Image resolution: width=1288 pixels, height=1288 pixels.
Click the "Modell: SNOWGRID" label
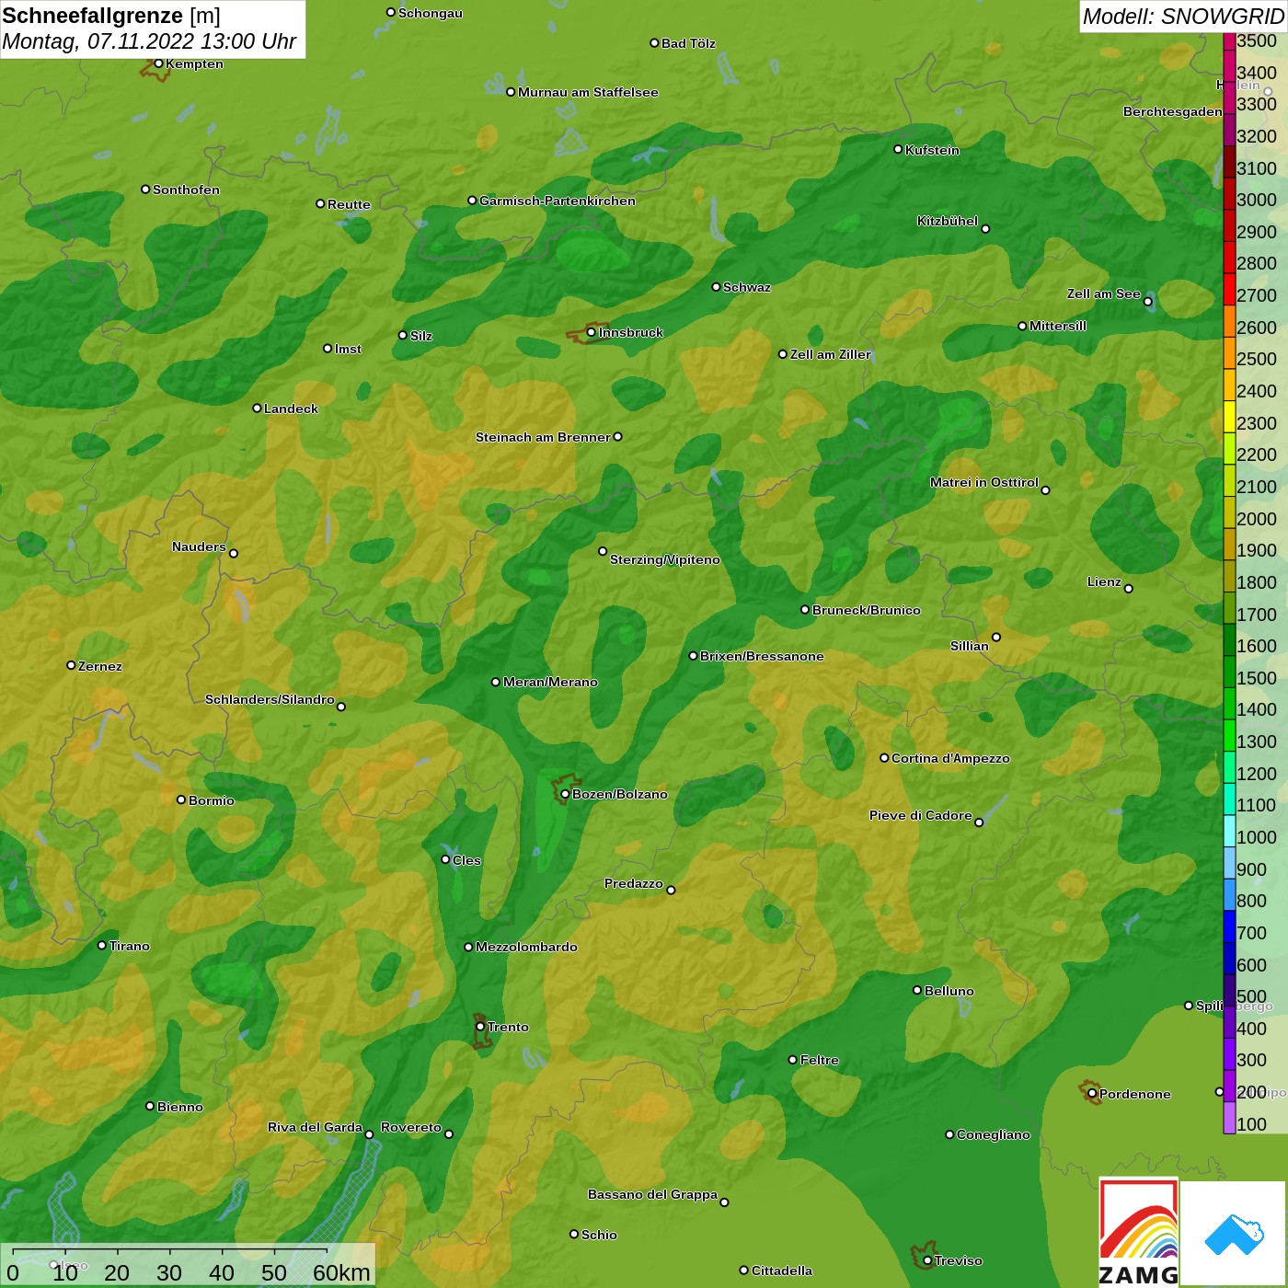click(1183, 16)
